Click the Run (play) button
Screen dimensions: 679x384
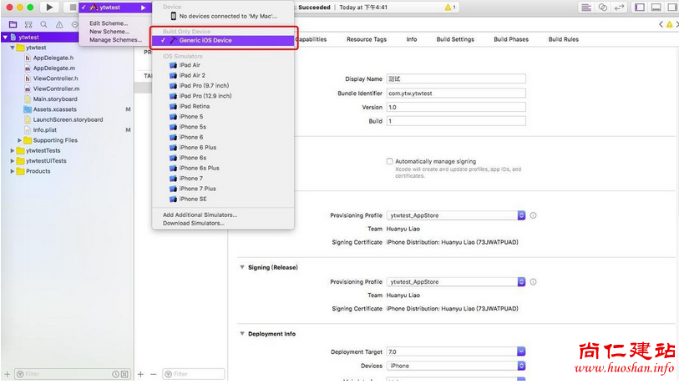pos(49,7)
